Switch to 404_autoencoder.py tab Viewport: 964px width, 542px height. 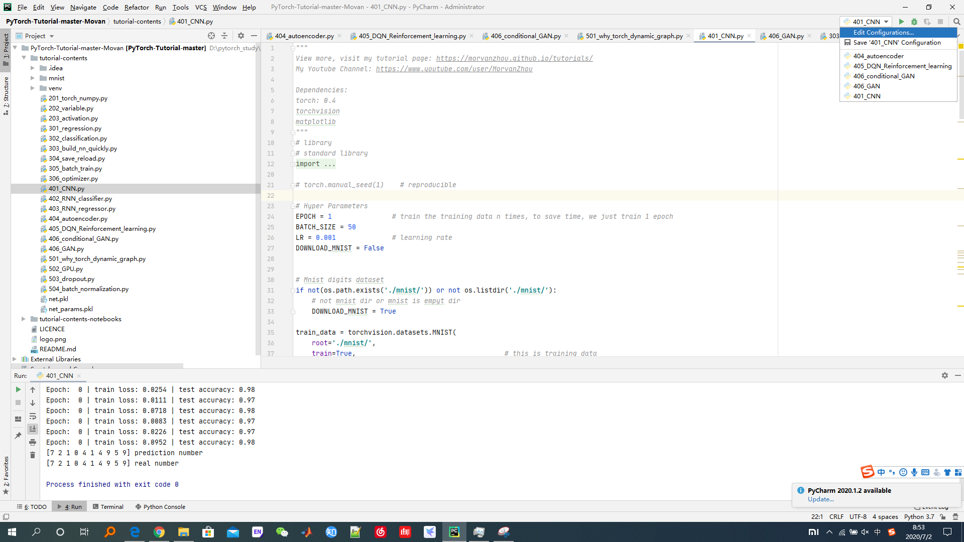click(304, 36)
